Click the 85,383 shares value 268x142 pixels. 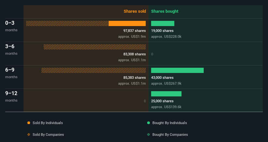click(134, 78)
